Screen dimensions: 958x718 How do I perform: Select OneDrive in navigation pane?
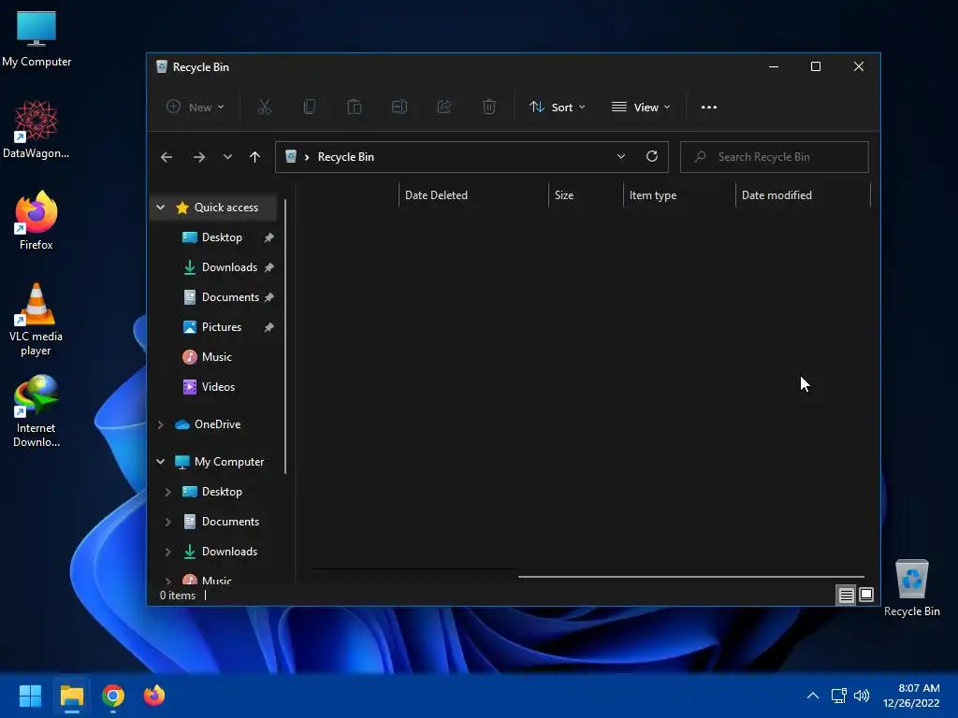coord(217,424)
